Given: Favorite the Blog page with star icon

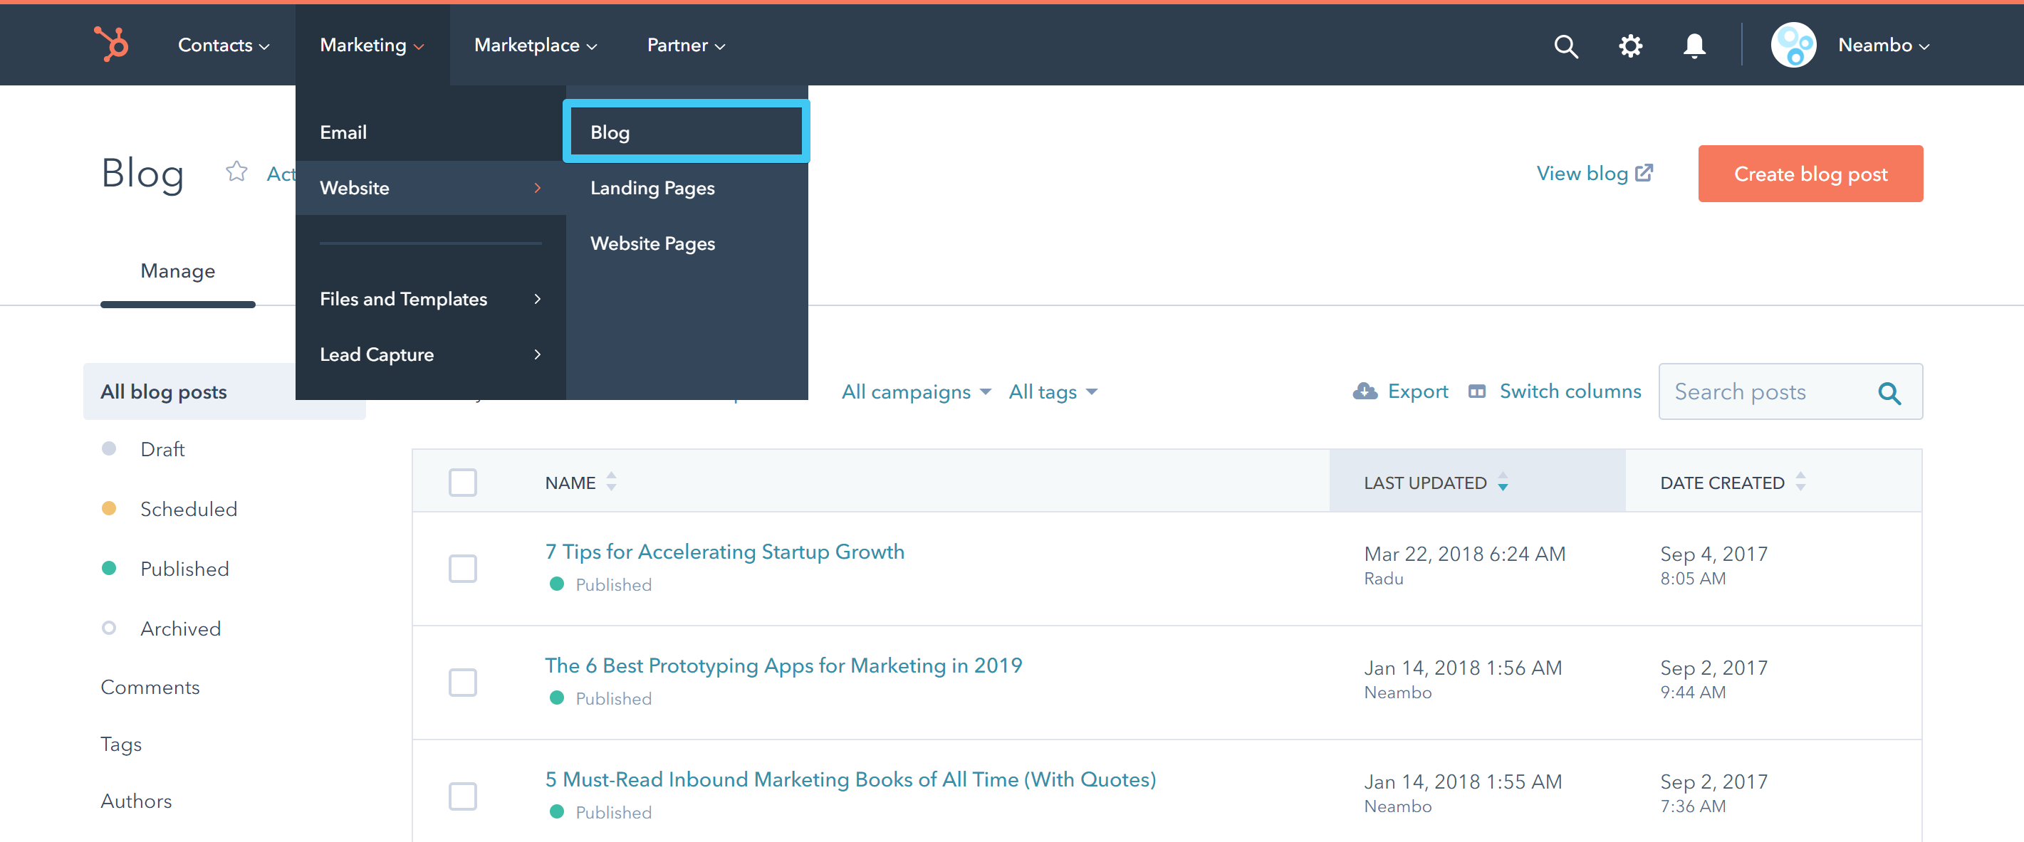Looking at the screenshot, I should 236,172.
